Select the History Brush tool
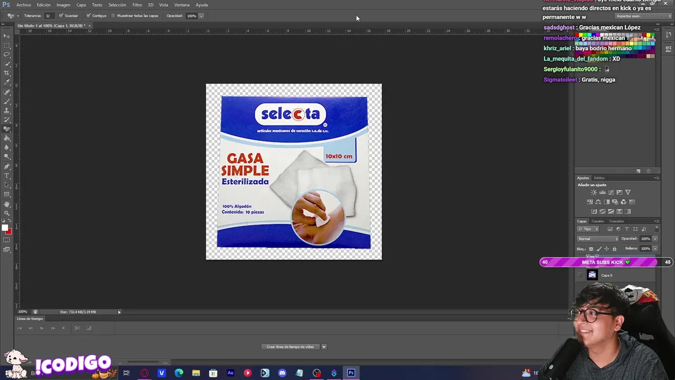Screen dimensions: 675x380 7,120
